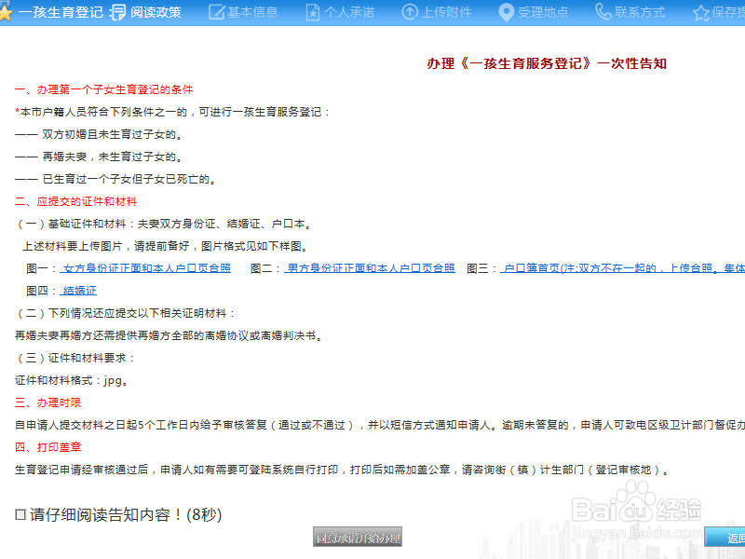Click the 图三： label

tap(482, 268)
